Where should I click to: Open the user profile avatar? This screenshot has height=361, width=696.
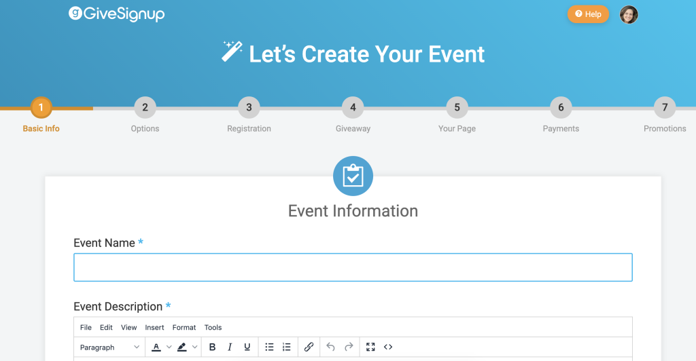pyautogui.click(x=629, y=14)
